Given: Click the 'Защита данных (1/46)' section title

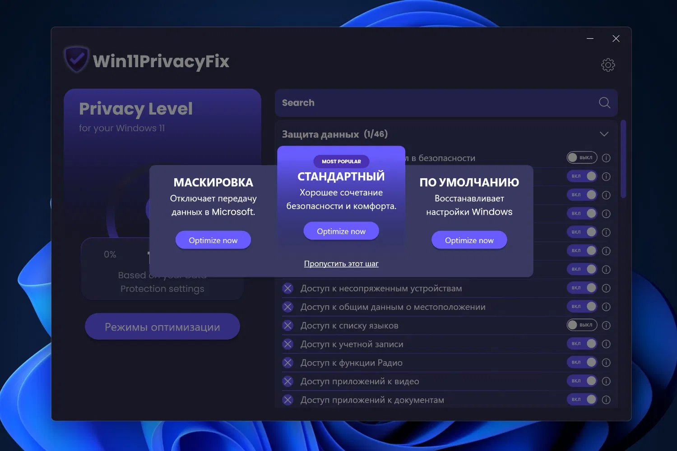Looking at the screenshot, I should [335, 134].
